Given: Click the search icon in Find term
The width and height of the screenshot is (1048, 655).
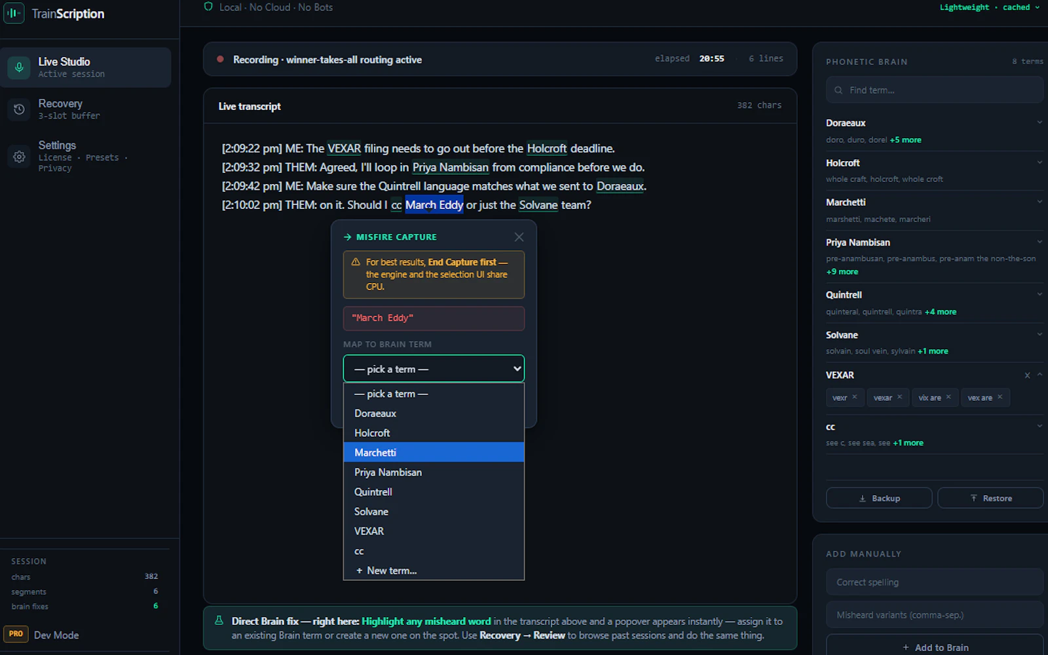Looking at the screenshot, I should point(838,90).
